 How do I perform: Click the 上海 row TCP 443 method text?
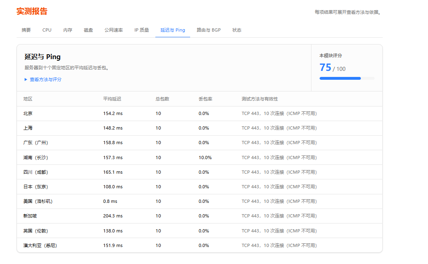pyautogui.click(x=279, y=128)
